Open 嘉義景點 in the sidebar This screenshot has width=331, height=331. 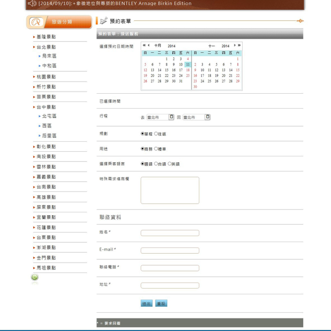point(46,177)
